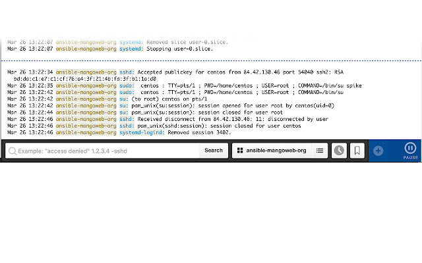Viewport: 422px width, 263px height.
Task: Click hostname on 13:22:34 Accepted publickey line
Action: 86,72
